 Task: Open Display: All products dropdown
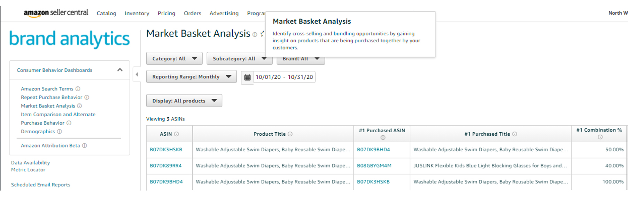(x=184, y=101)
